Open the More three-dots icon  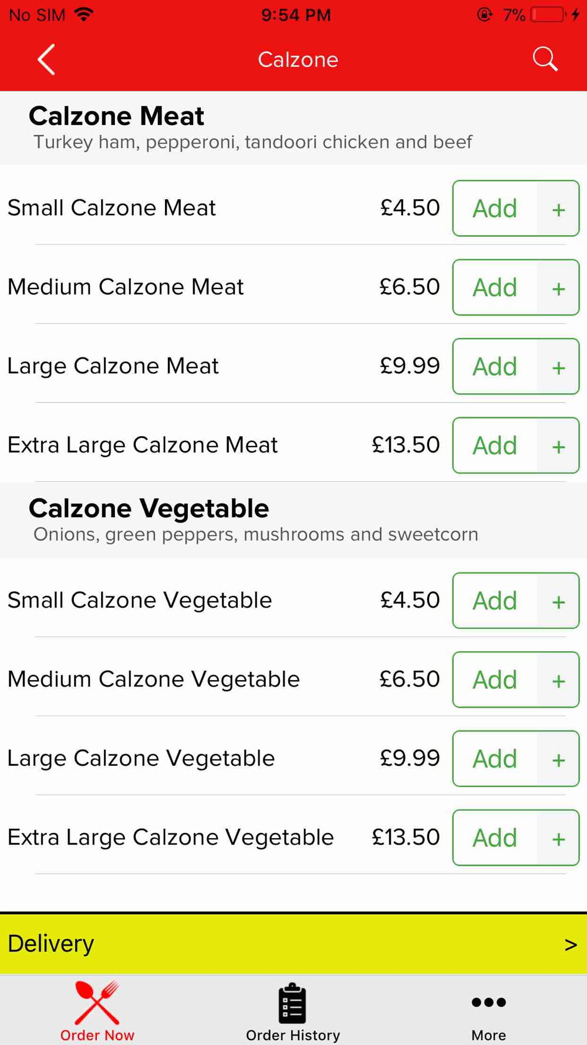pyautogui.click(x=488, y=1002)
